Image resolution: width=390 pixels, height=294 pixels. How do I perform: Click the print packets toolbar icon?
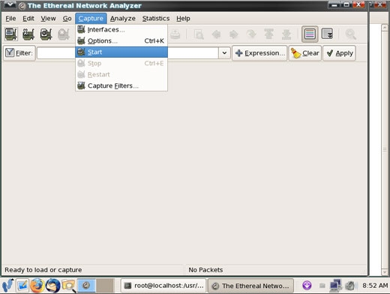(175, 34)
